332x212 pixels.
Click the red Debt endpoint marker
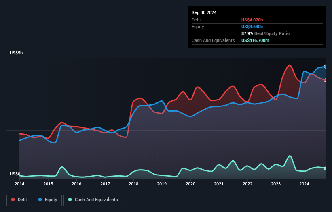[x=325, y=80]
